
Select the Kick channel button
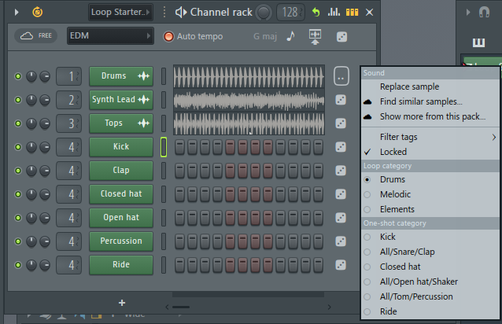point(121,147)
